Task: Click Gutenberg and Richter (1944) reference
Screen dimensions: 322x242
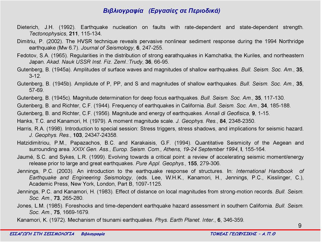Action: tap(154, 106)
